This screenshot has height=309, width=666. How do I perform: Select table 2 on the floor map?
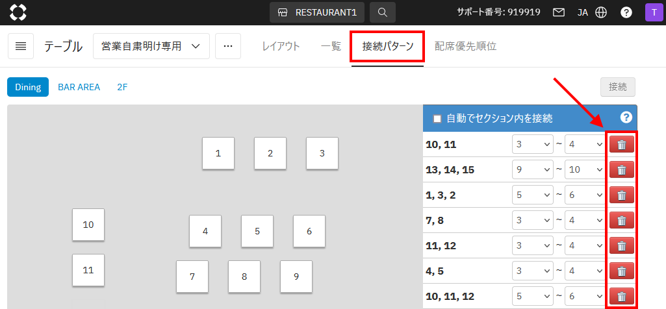270,153
